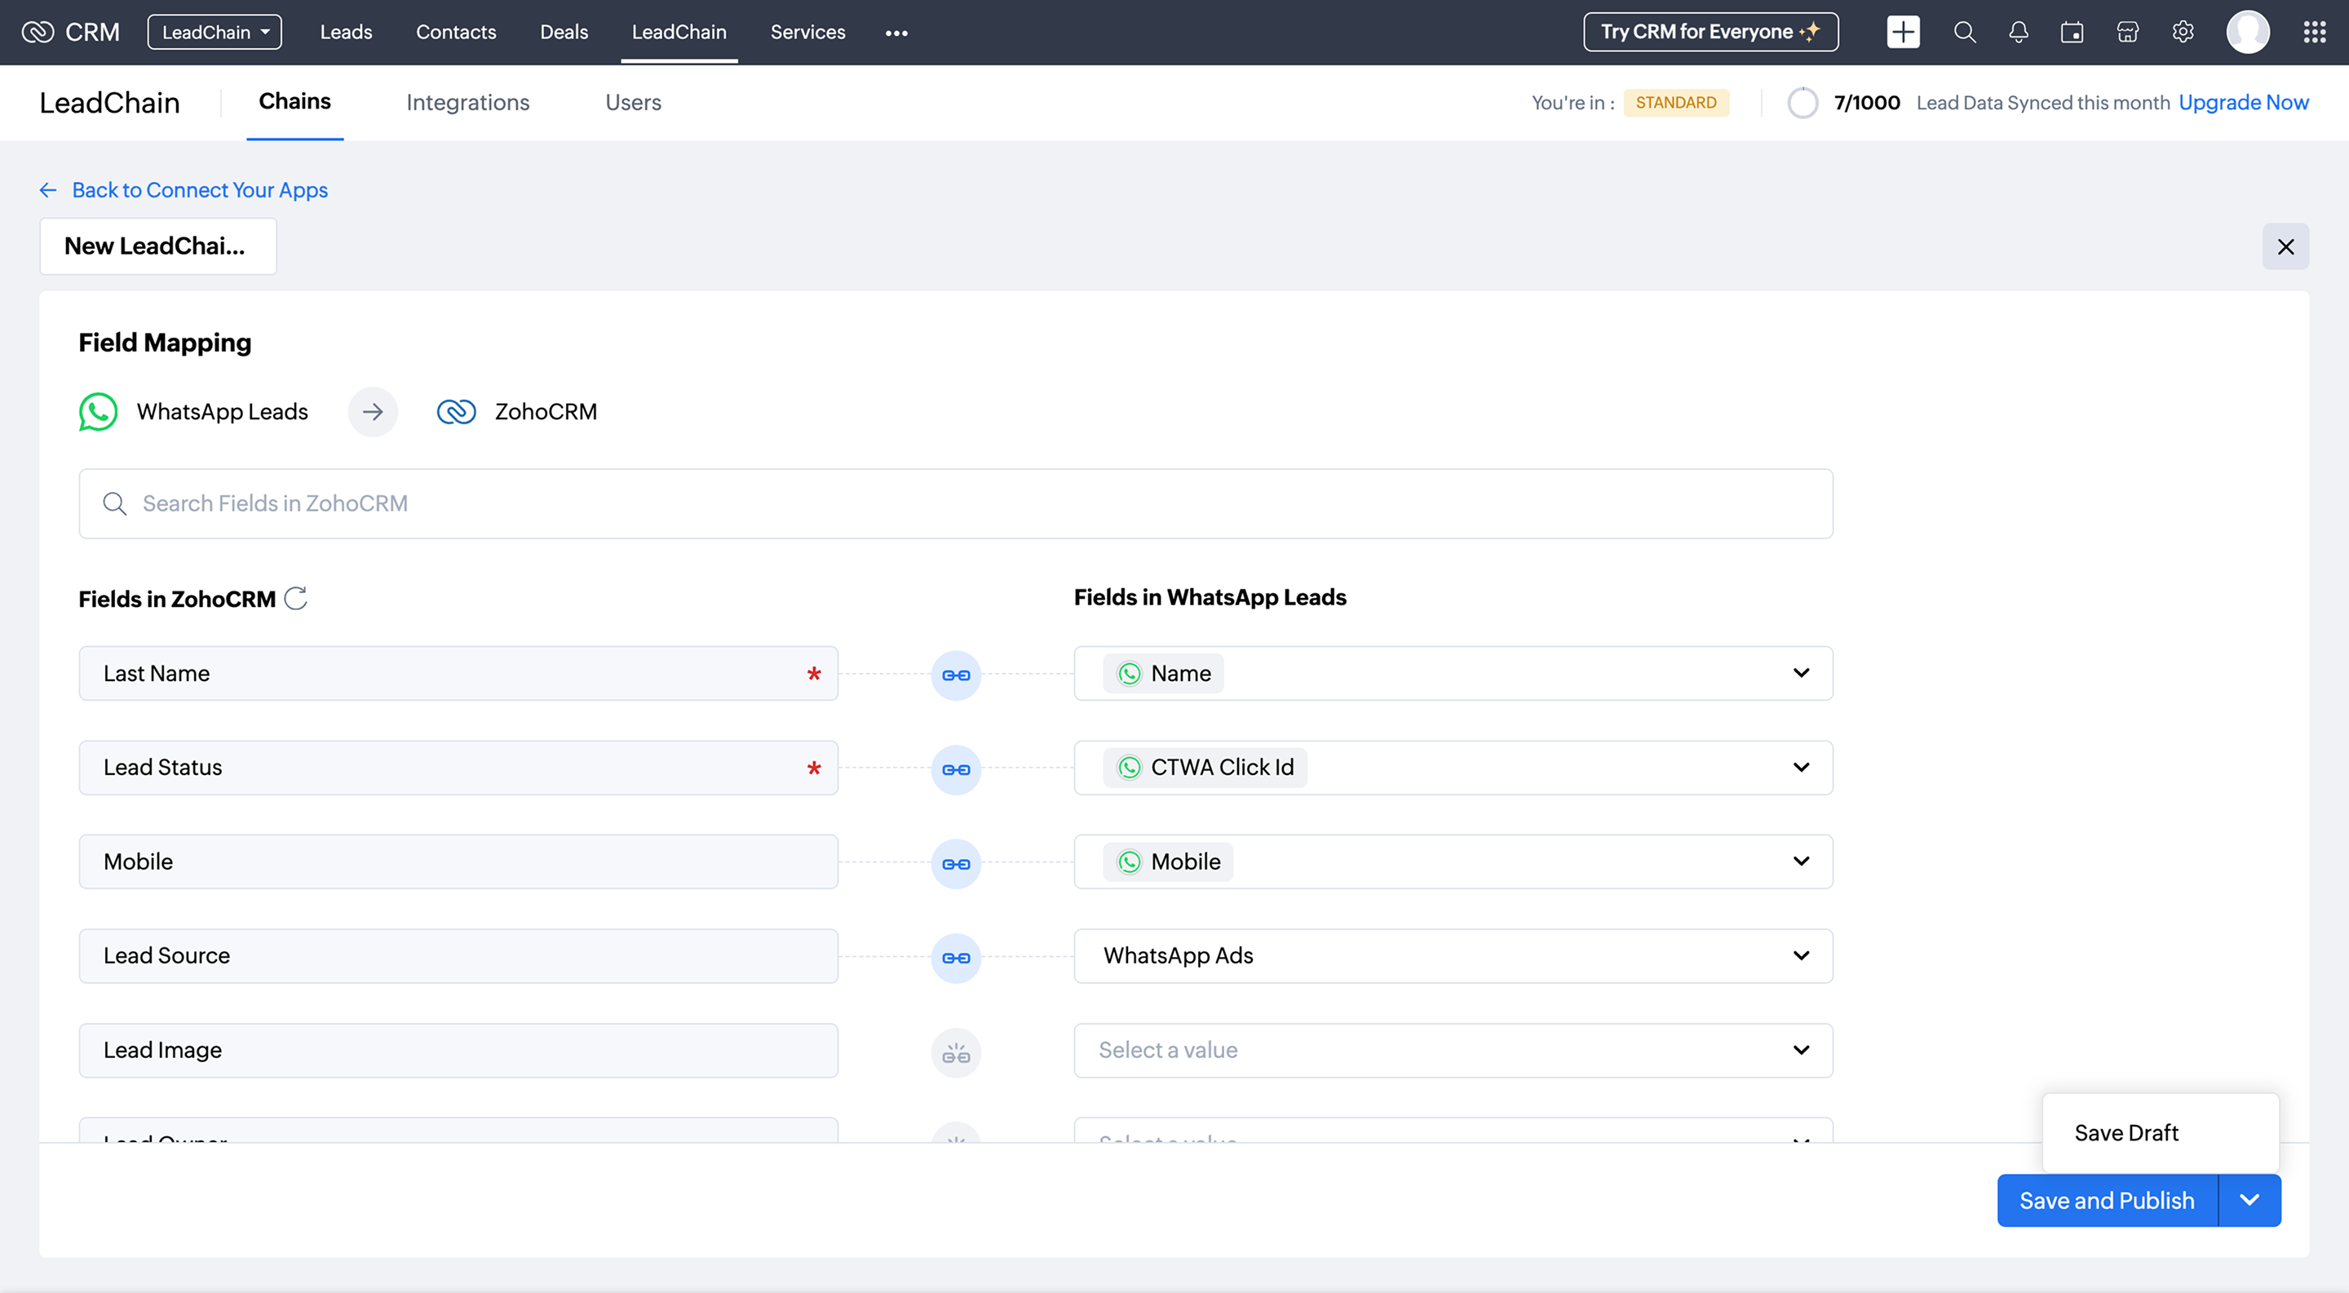Open the marketplace store icon

pyautogui.click(x=2126, y=33)
